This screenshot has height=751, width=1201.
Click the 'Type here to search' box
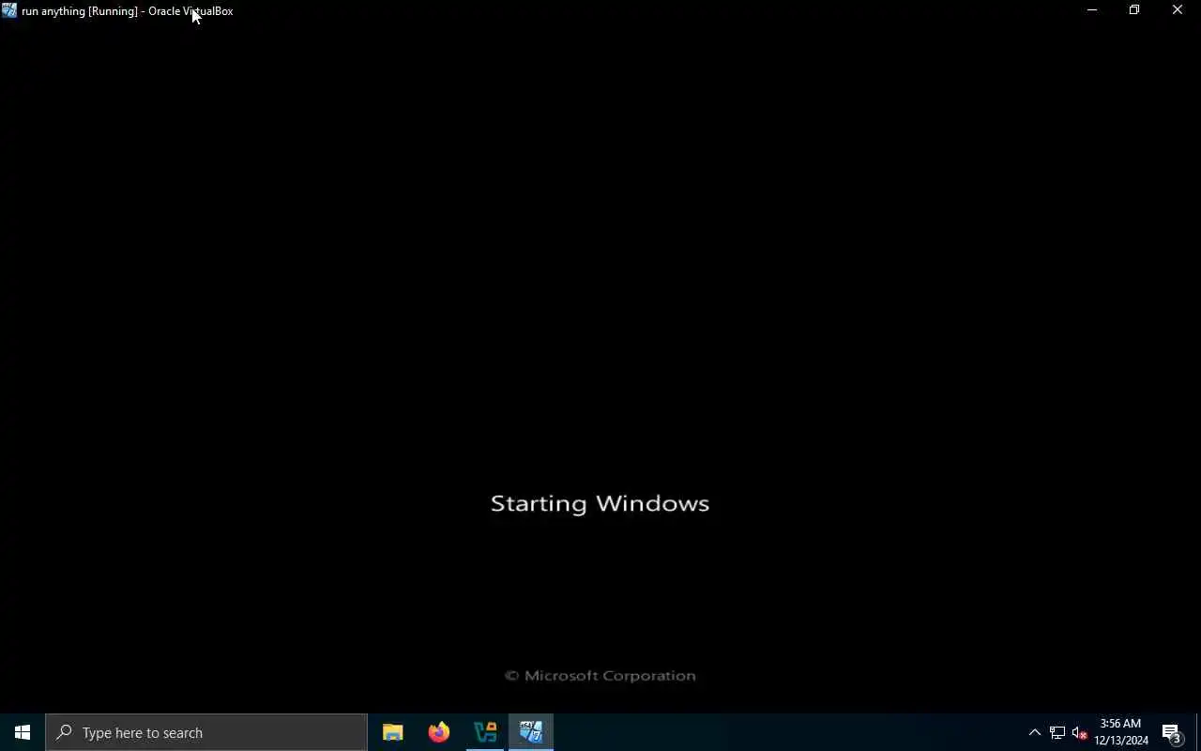tap(206, 732)
